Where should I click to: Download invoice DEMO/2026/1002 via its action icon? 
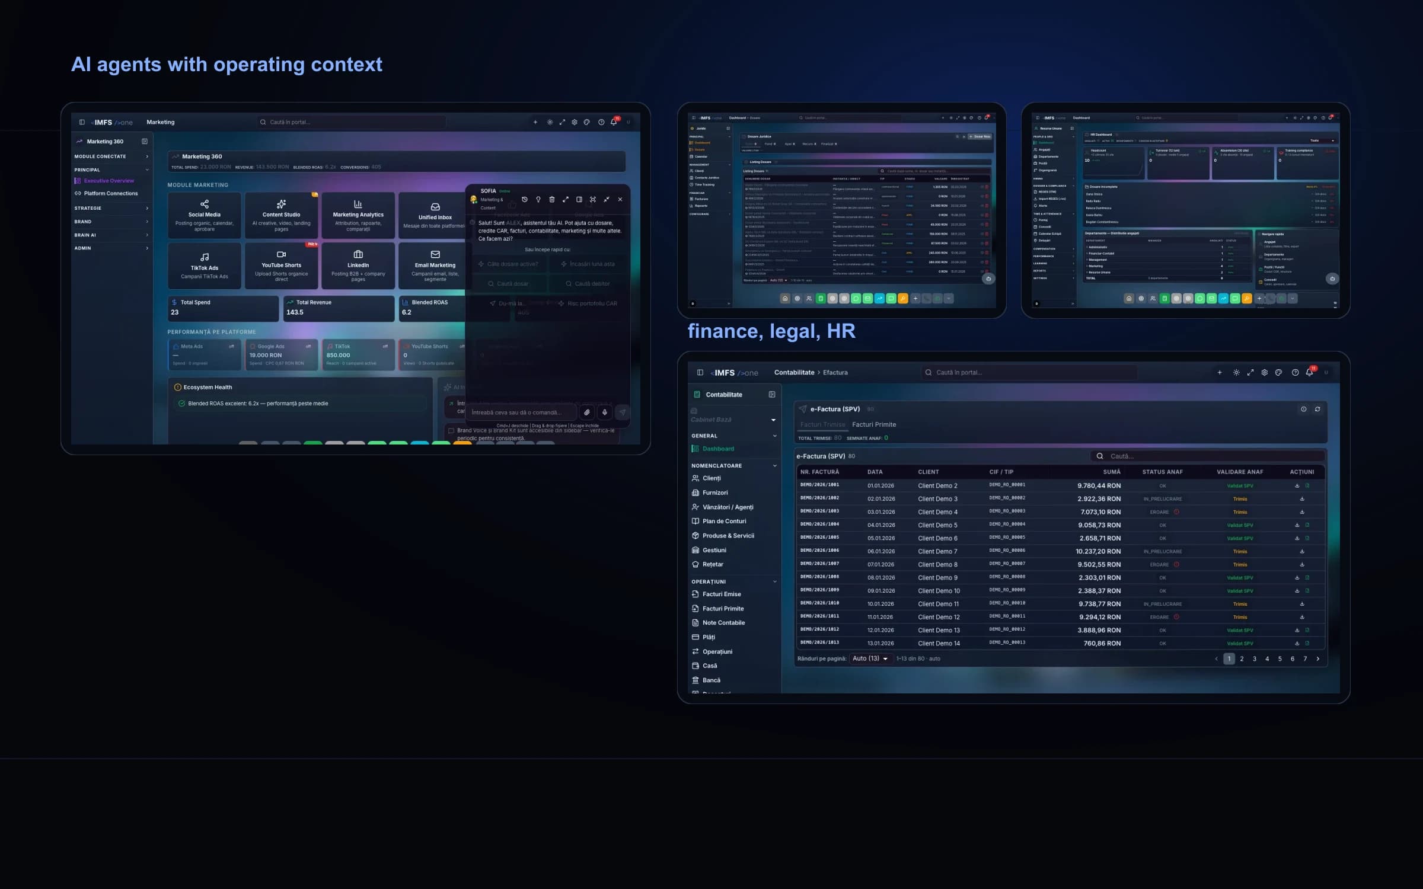(1302, 499)
